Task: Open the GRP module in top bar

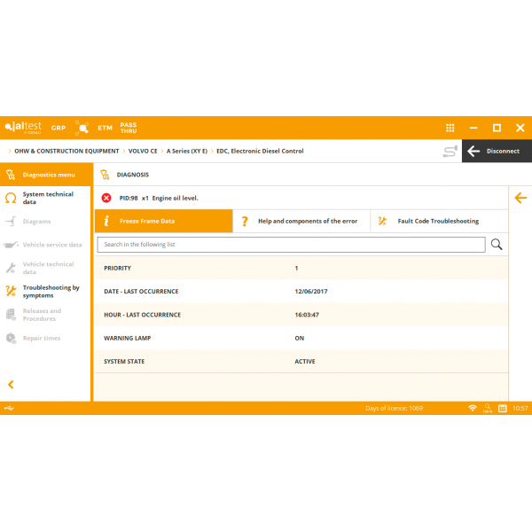Action: tap(59, 128)
